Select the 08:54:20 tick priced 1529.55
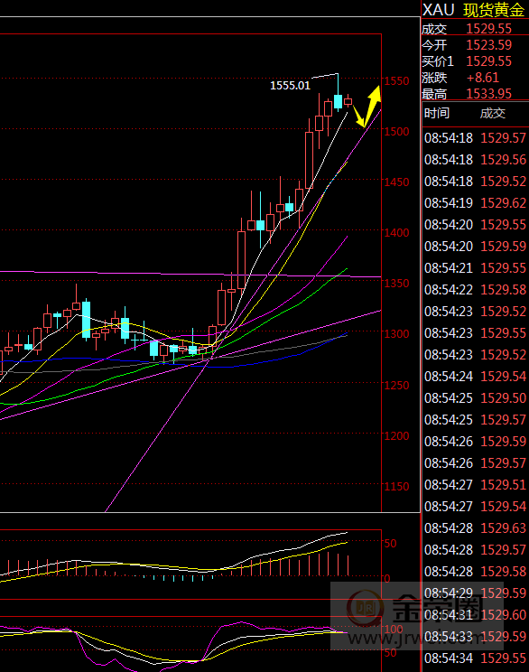The image size is (529, 672). point(475,225)
